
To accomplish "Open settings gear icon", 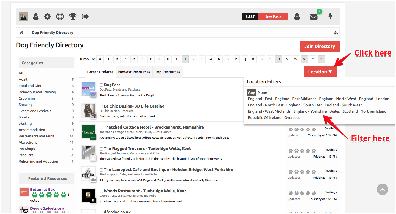I will point(48,16).
